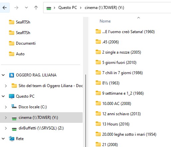This screenshot has width=171, height=147.
Task: Collapse the OGGERO RAG. LILIANA node
Action: pyautogui.click(x=3, y=75)
